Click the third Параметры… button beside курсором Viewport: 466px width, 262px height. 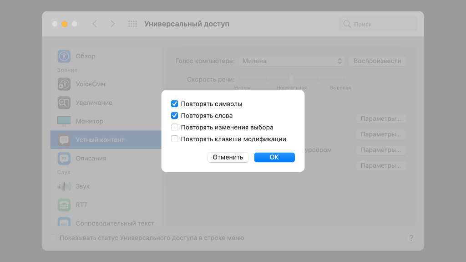click(381, 150)
